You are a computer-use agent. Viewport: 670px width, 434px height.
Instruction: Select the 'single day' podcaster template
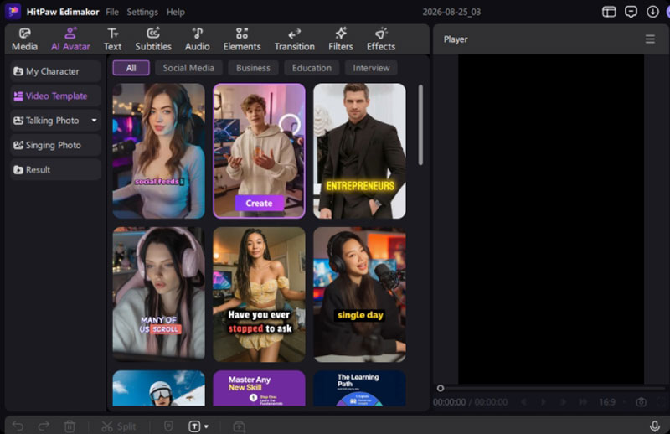pyautogui.click(x=359, y=295)
